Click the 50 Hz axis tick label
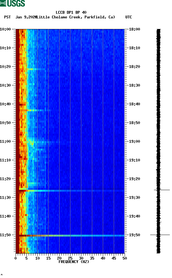Viewport: 172px width, 278px height. [x=125, y=258]
